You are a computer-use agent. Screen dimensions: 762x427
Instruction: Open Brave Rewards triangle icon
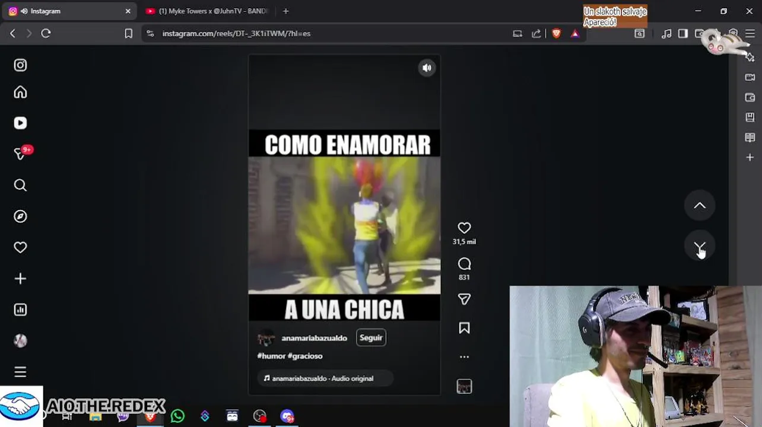[x=575, y=34]
